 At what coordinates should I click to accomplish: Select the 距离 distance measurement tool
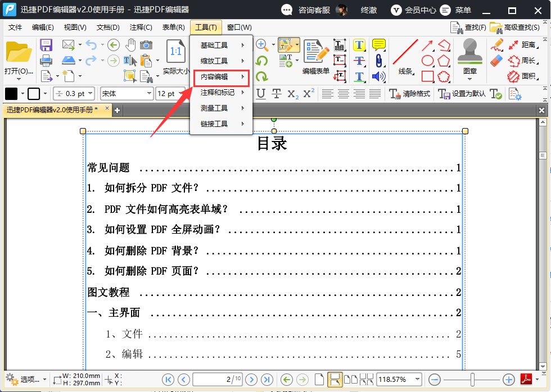point(528,45)
